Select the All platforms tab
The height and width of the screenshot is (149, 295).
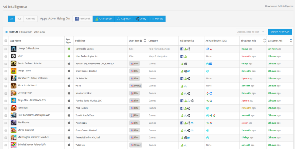(x=12, y=19)
